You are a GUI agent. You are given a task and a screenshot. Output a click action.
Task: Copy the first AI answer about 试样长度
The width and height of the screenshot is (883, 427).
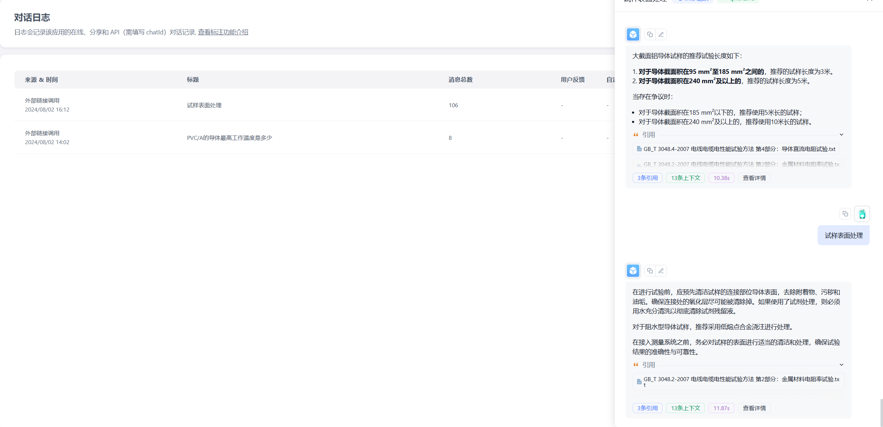pos(650,34)
